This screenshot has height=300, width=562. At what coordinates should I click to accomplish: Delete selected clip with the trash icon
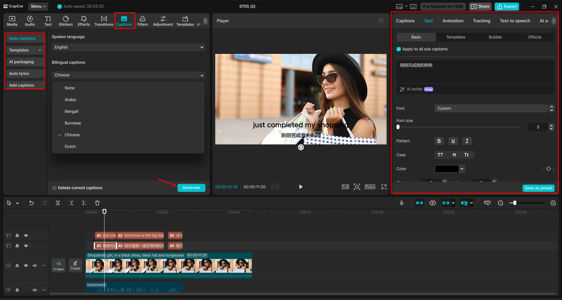[x=97, y=202]
